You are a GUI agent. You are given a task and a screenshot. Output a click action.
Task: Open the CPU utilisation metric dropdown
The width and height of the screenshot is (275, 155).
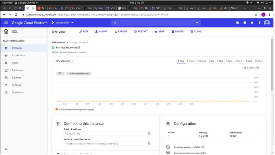coord(65,61)
